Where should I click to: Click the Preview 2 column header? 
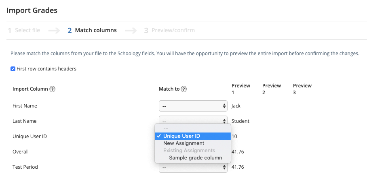(272, 89)
